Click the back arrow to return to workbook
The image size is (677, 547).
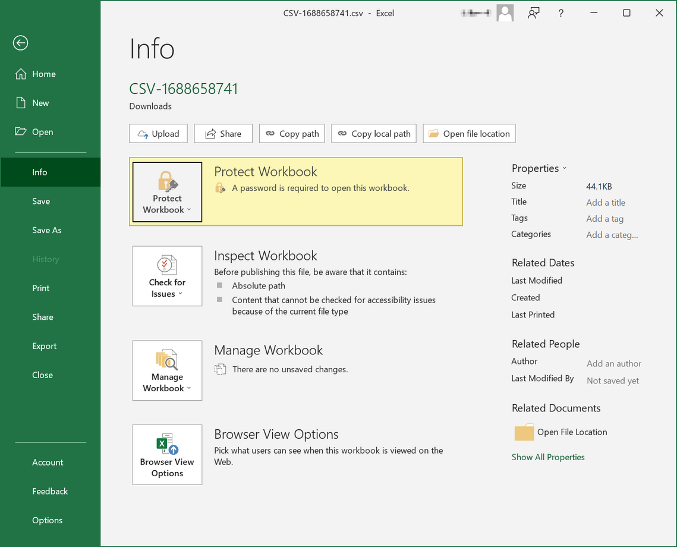click(x=20, y=43)
